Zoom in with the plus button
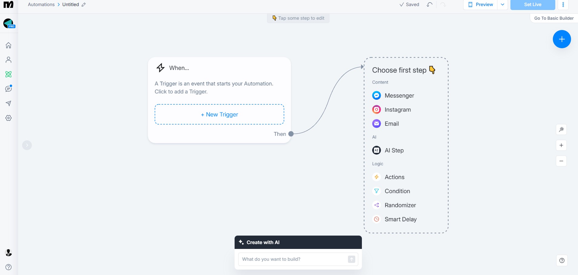The width and height of the screenshot is (578, 275). 561,145
